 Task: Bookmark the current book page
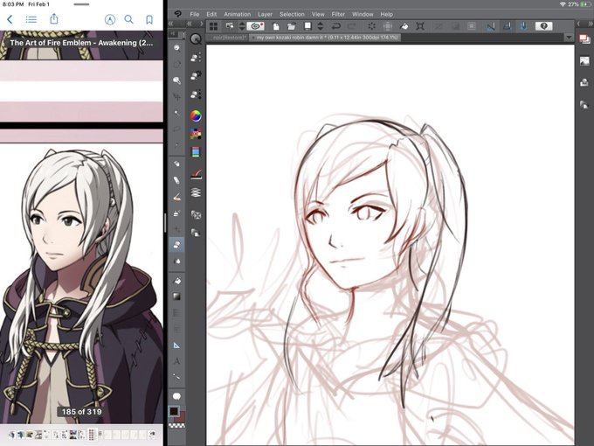point(149,20)
